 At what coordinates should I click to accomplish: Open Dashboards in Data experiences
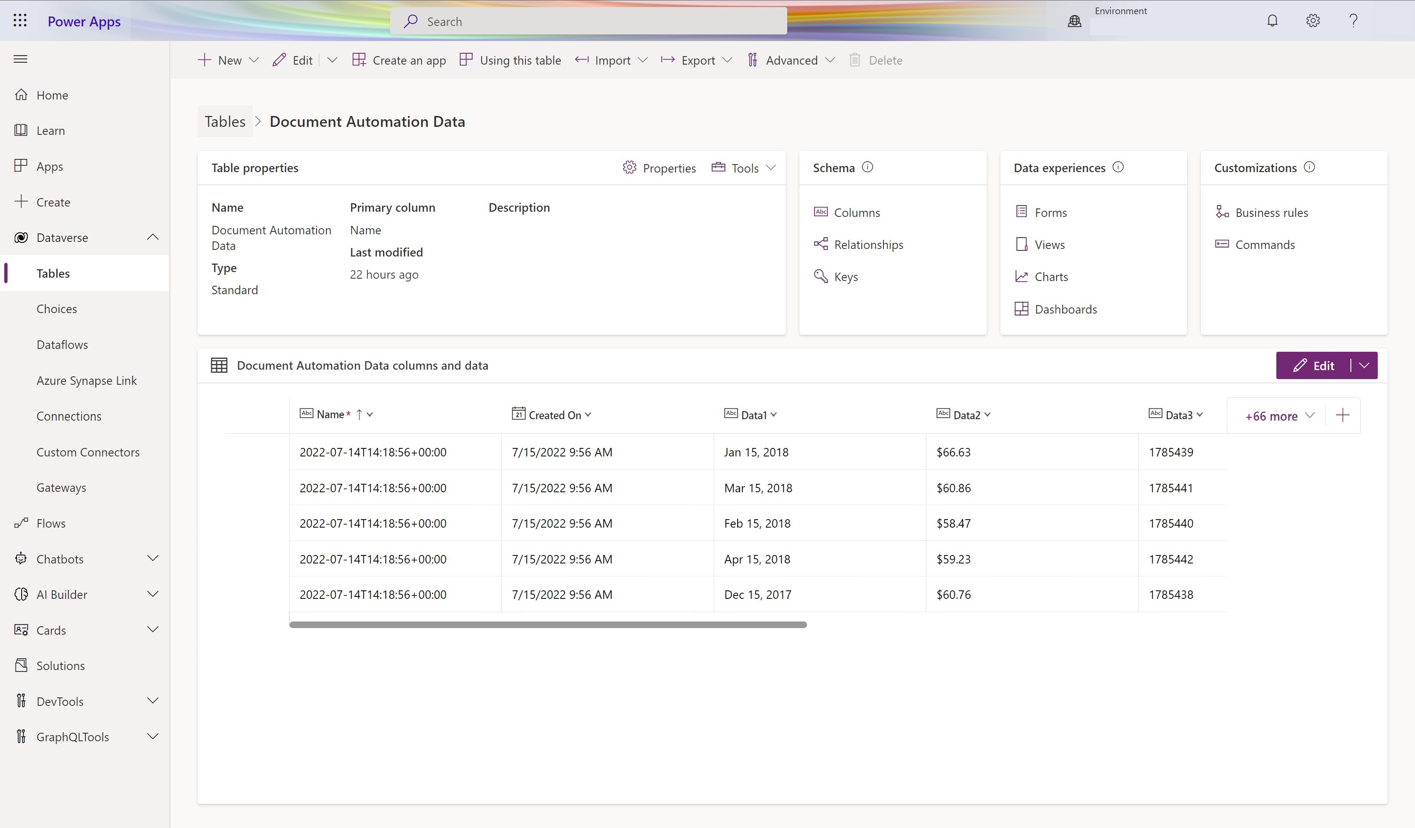1056,309
